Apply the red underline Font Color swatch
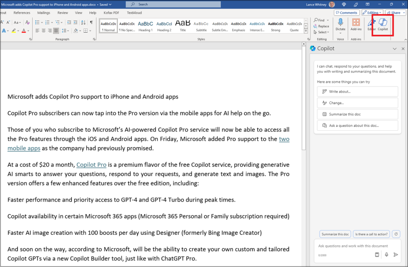The height and width of the screenshot is (267, 408). tap(24, 31)
